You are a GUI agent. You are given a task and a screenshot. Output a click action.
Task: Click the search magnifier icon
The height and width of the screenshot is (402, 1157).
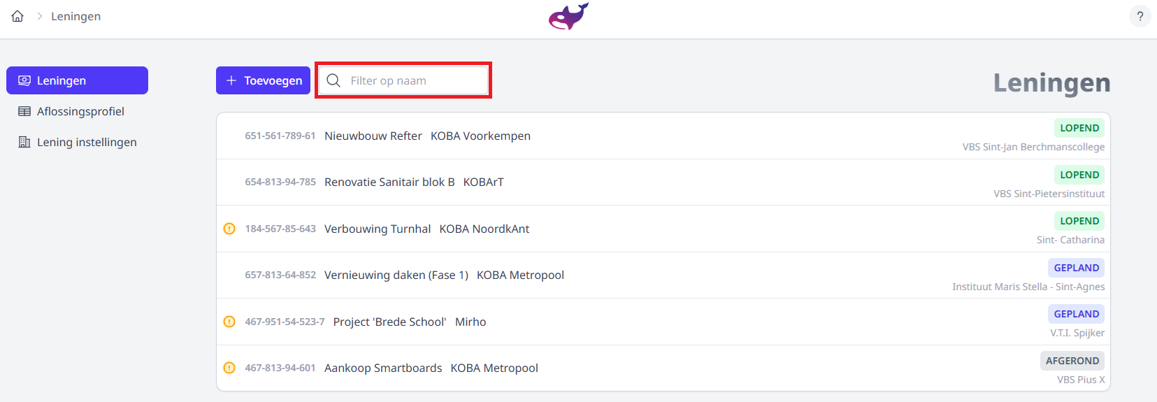click(x=333, y=80)
